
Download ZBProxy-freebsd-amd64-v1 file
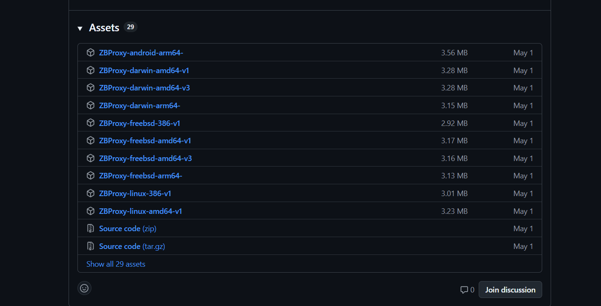tap(145, 141)
